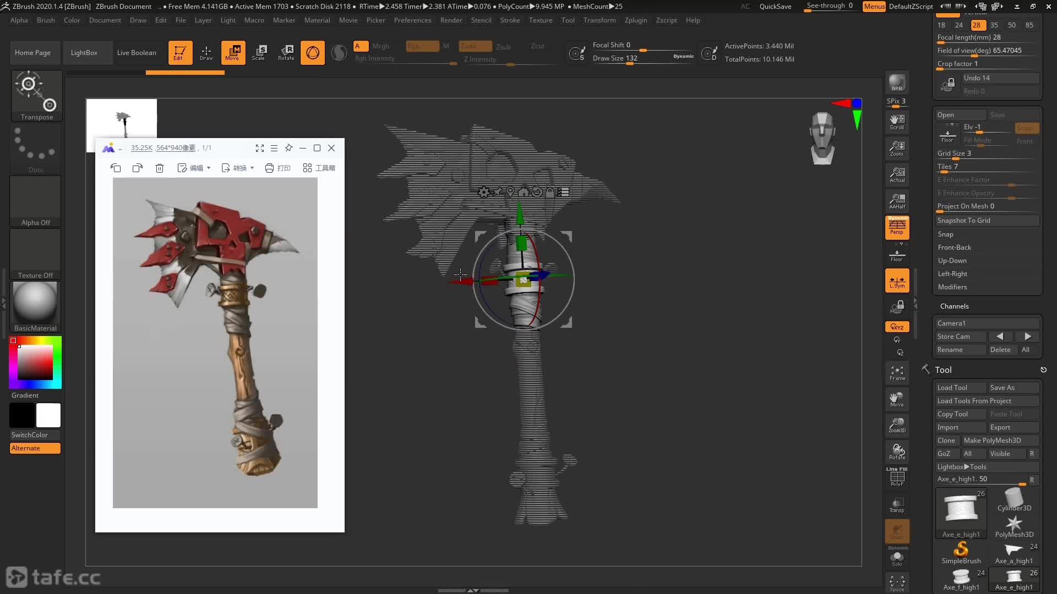
Task: Toggle PolyF line fill display
Action: click(x=897, y=477)
